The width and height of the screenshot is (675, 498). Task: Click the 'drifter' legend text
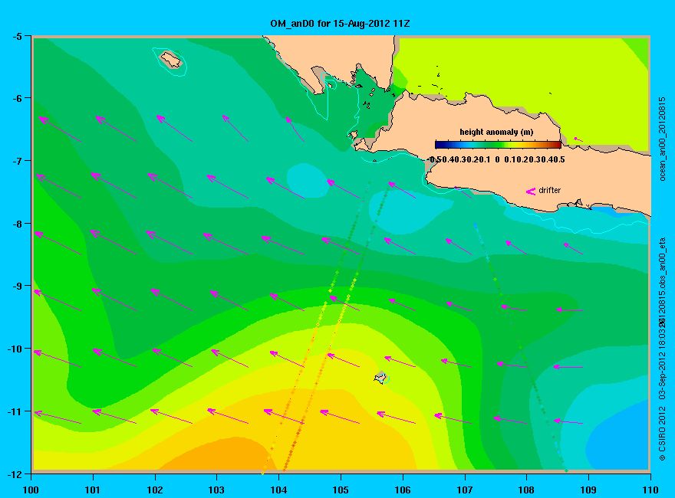point(550,190)
